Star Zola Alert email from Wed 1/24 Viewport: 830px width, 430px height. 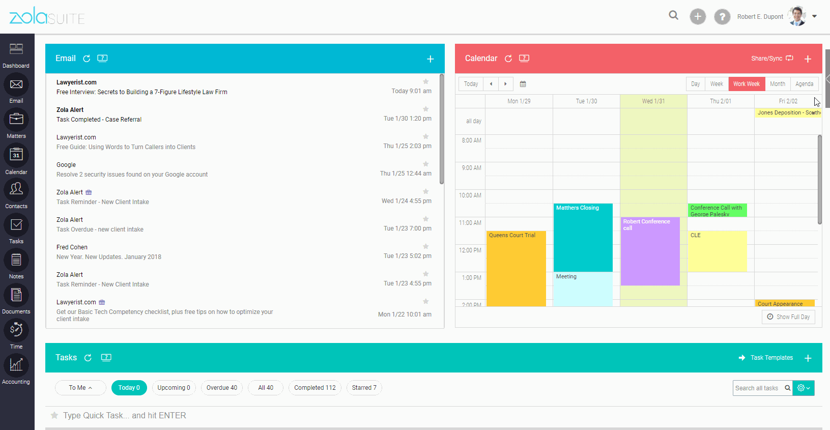[426, 191]
